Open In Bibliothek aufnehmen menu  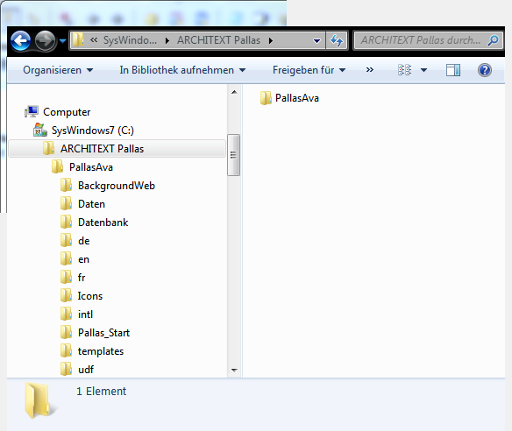point(182,70)
